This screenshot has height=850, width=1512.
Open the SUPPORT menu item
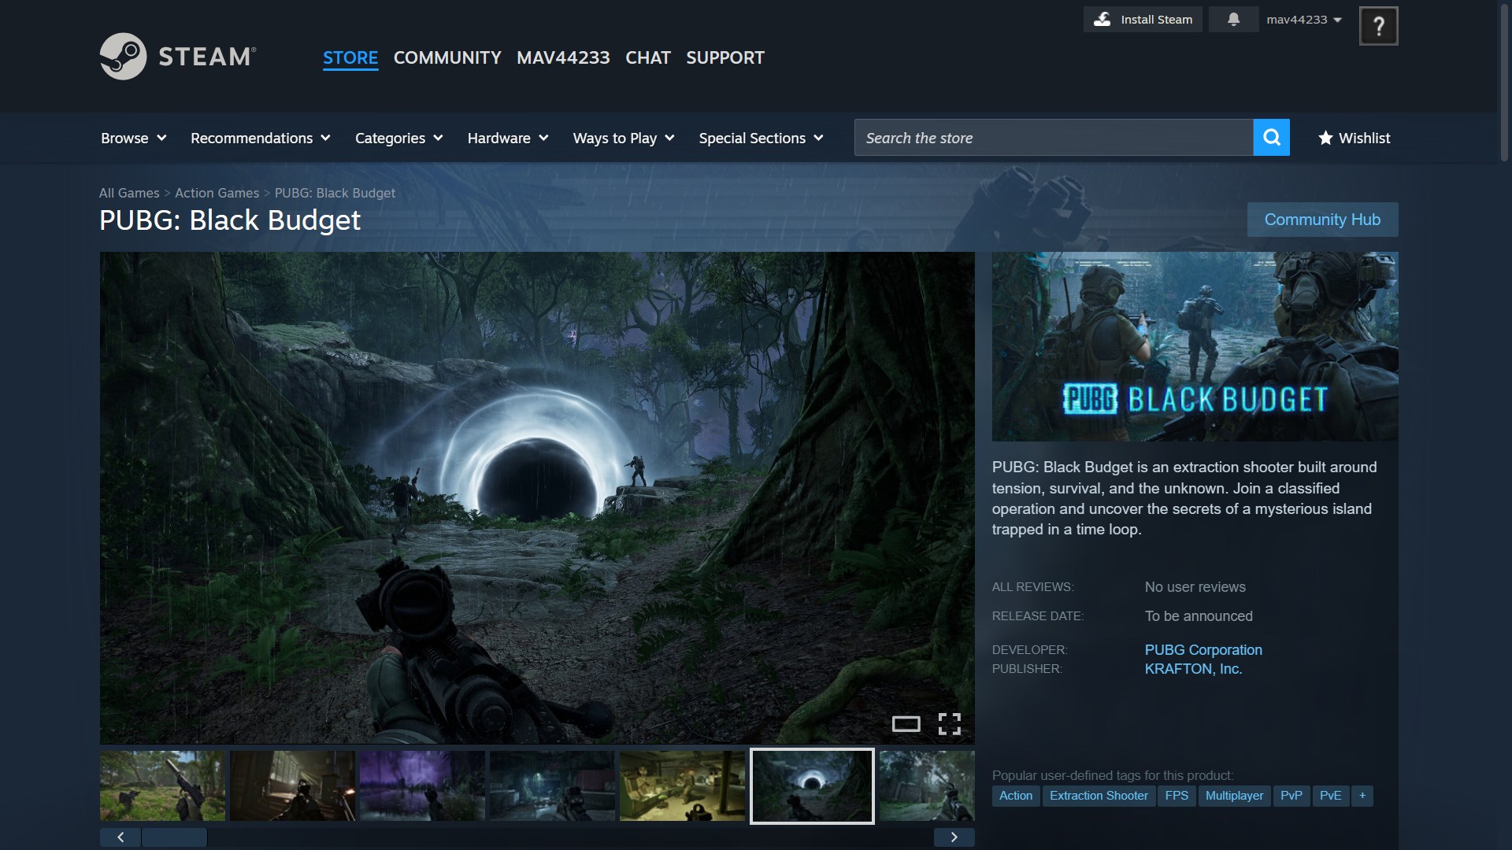724,57
